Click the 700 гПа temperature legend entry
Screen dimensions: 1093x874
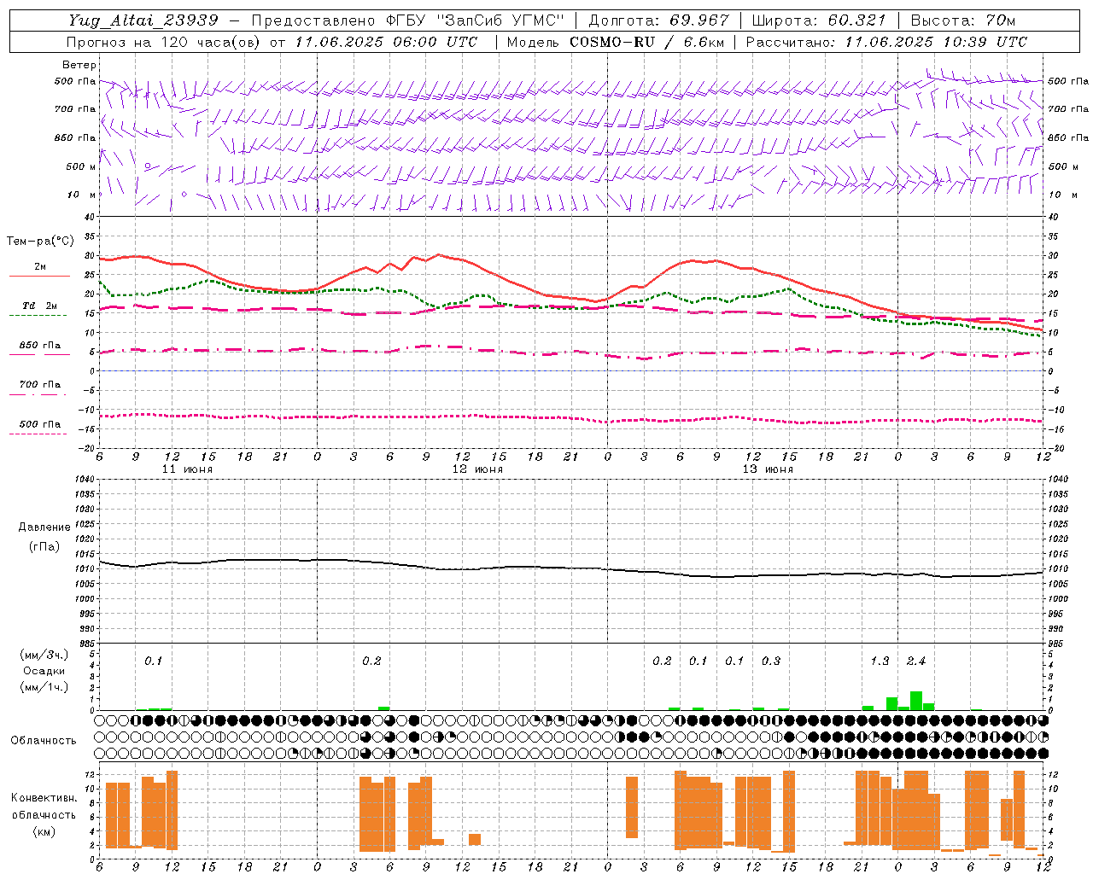click(x=39, y=384)
